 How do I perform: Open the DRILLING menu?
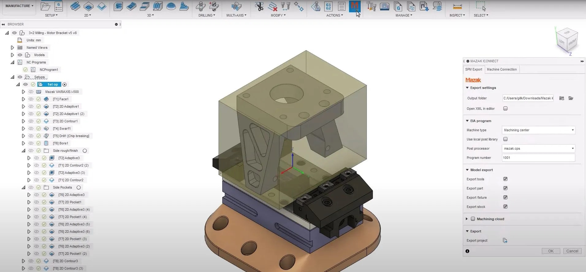coord(207,15)
